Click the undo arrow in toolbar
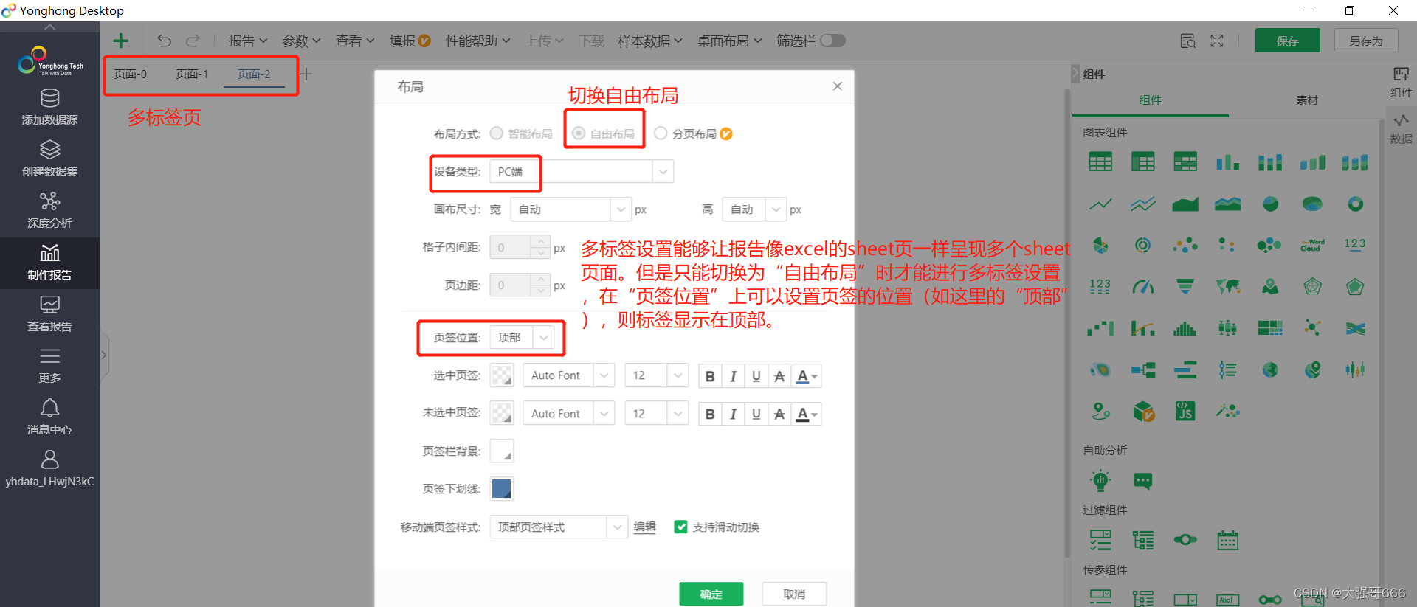Viewport: 1417px width, 607px height. (164, 41)
